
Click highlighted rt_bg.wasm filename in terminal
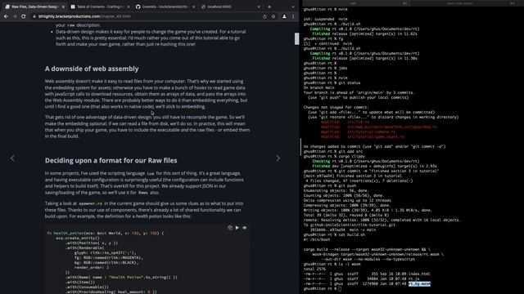[419, 283]
